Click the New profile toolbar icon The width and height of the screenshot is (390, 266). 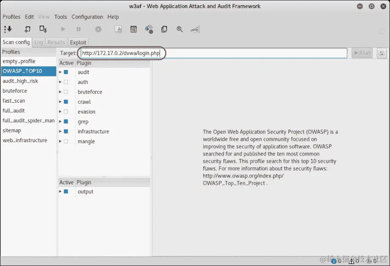[x=28, y=29]
